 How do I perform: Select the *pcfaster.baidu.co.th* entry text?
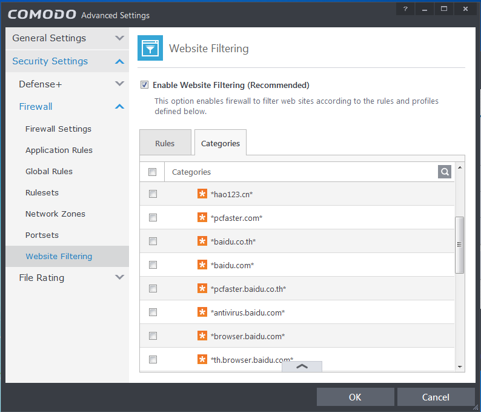[248, 289]
